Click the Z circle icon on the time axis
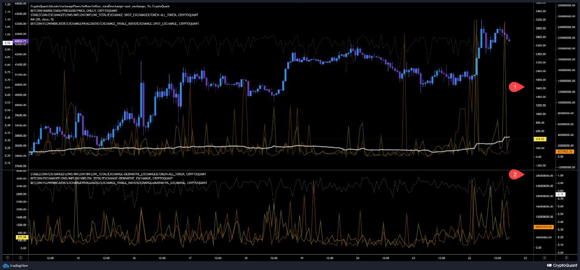 tap(19, 257)
